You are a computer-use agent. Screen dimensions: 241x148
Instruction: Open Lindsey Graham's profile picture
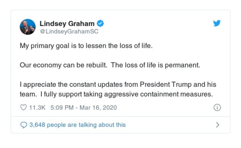click(x=28, y=27)
